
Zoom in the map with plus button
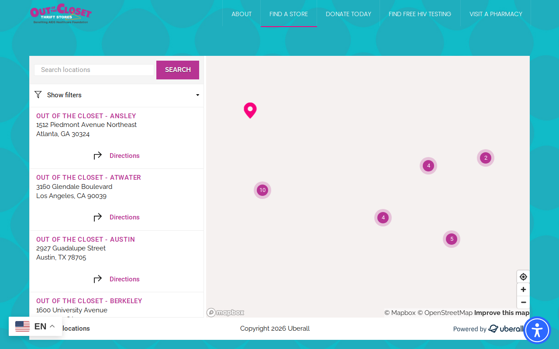pyautogui.click(x=523, y=289)
